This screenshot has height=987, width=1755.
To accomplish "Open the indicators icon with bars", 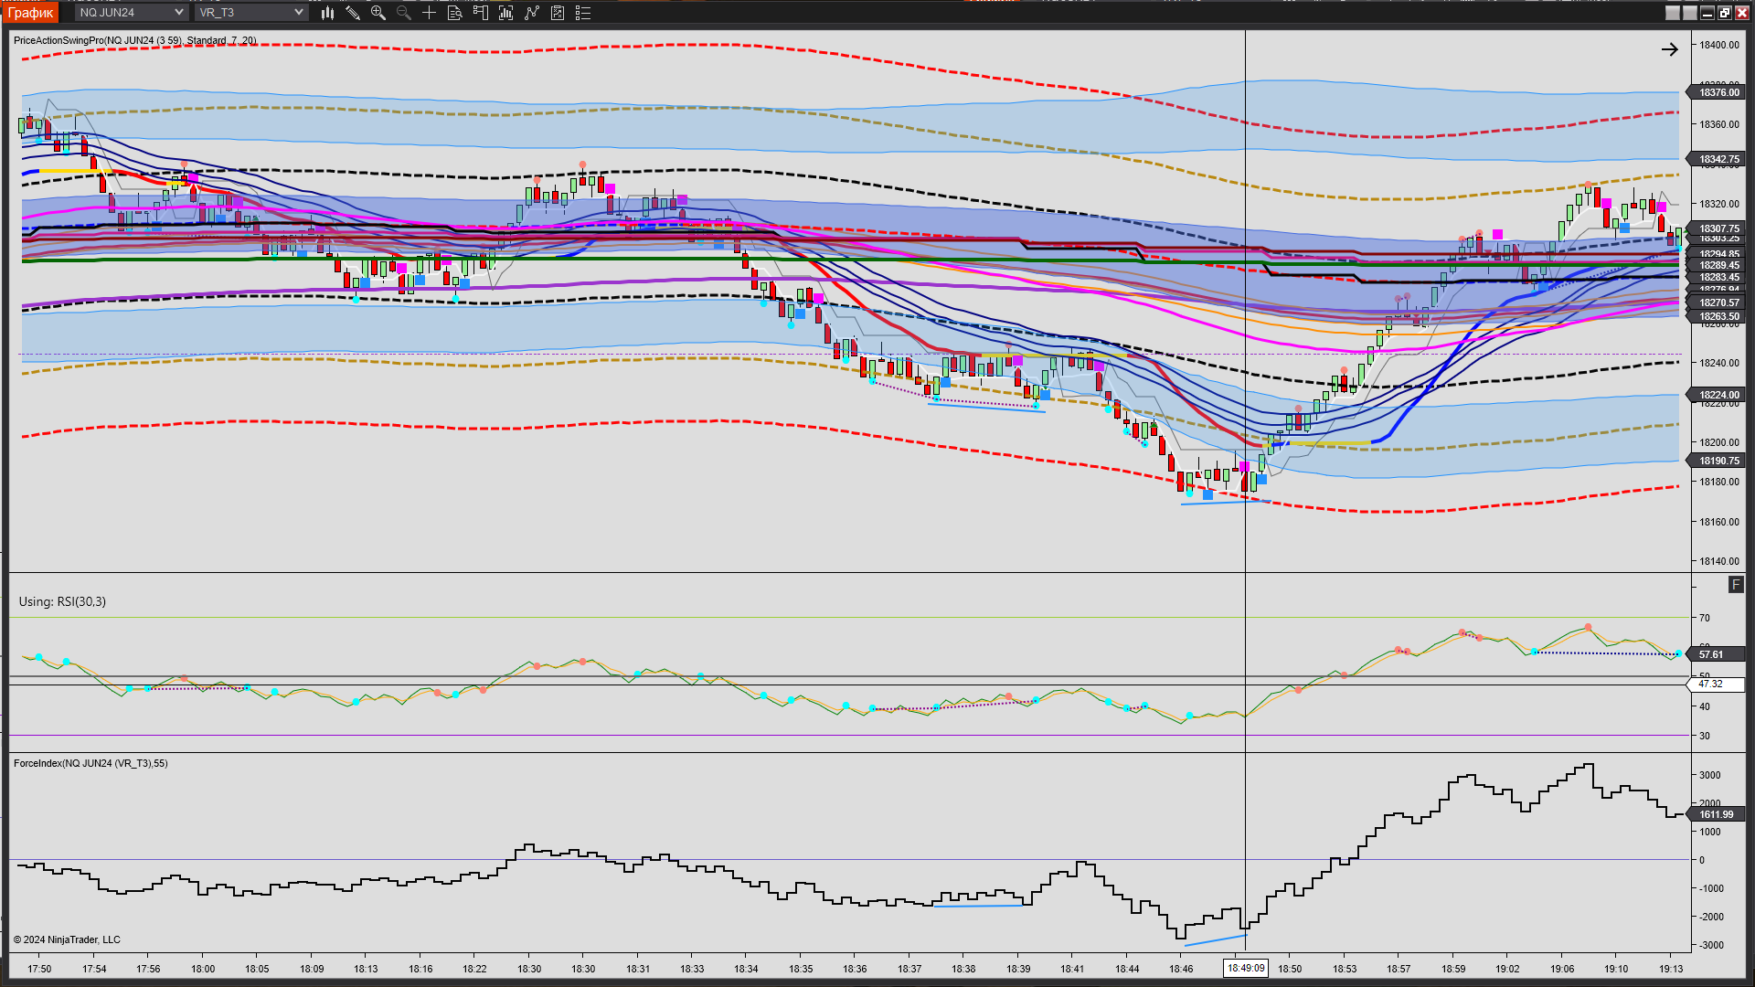I will pos(506,13).
